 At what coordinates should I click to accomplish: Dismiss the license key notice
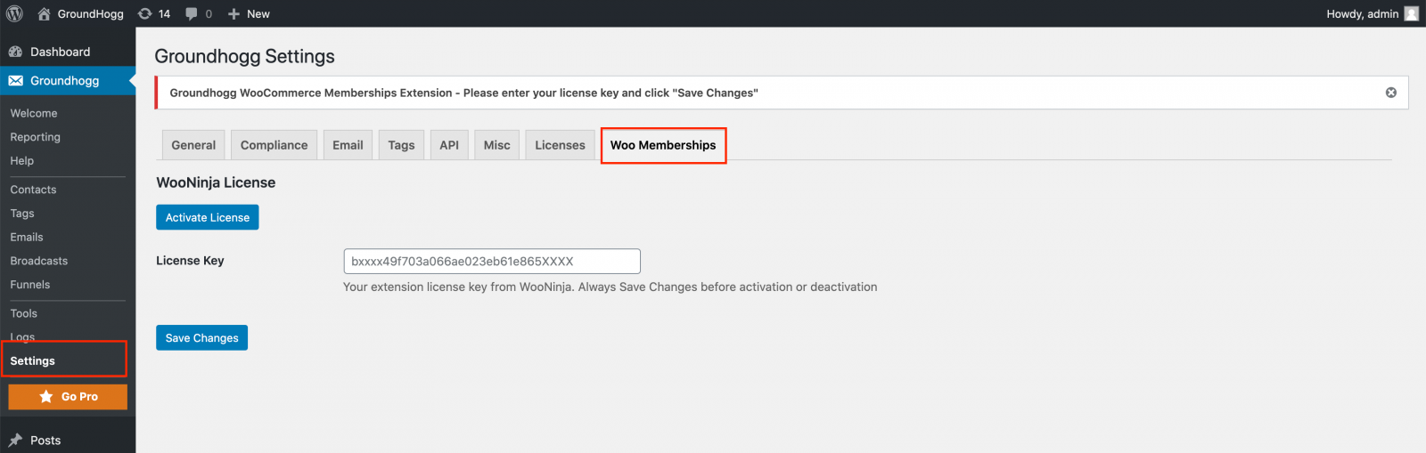[x=1390, y=93]
